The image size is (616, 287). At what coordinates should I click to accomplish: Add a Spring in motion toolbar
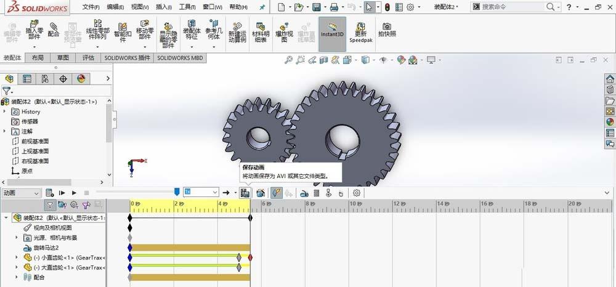tap(317, 193)
